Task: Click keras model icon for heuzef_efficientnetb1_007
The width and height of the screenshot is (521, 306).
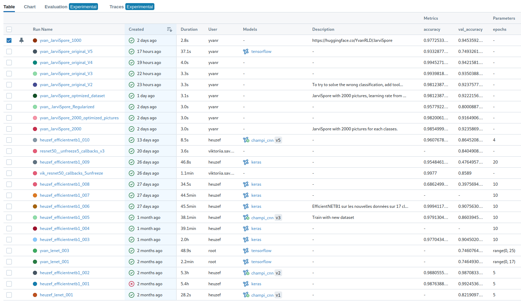Action: click(246, 195)
